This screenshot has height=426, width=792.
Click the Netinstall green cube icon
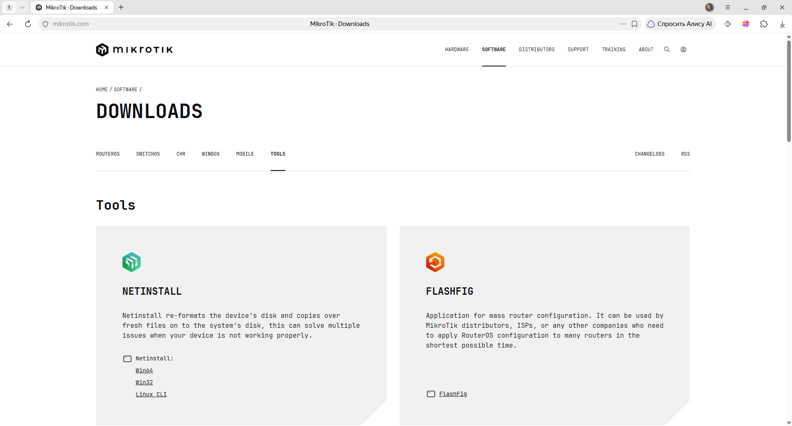[132, 262]
